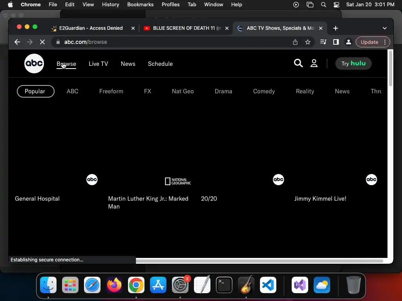Select the FX category filter
402x301 pixels.
148,91
